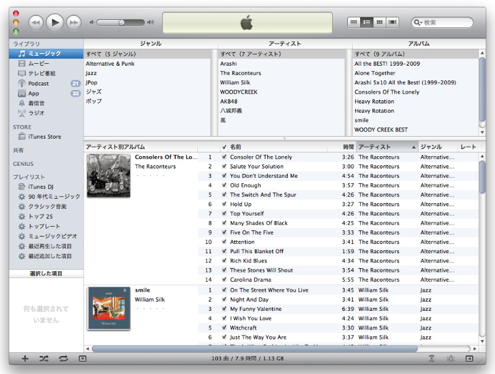Open the Genius atom icon in status bar
This screenshot has width=495, height=374.
(450, 359)
